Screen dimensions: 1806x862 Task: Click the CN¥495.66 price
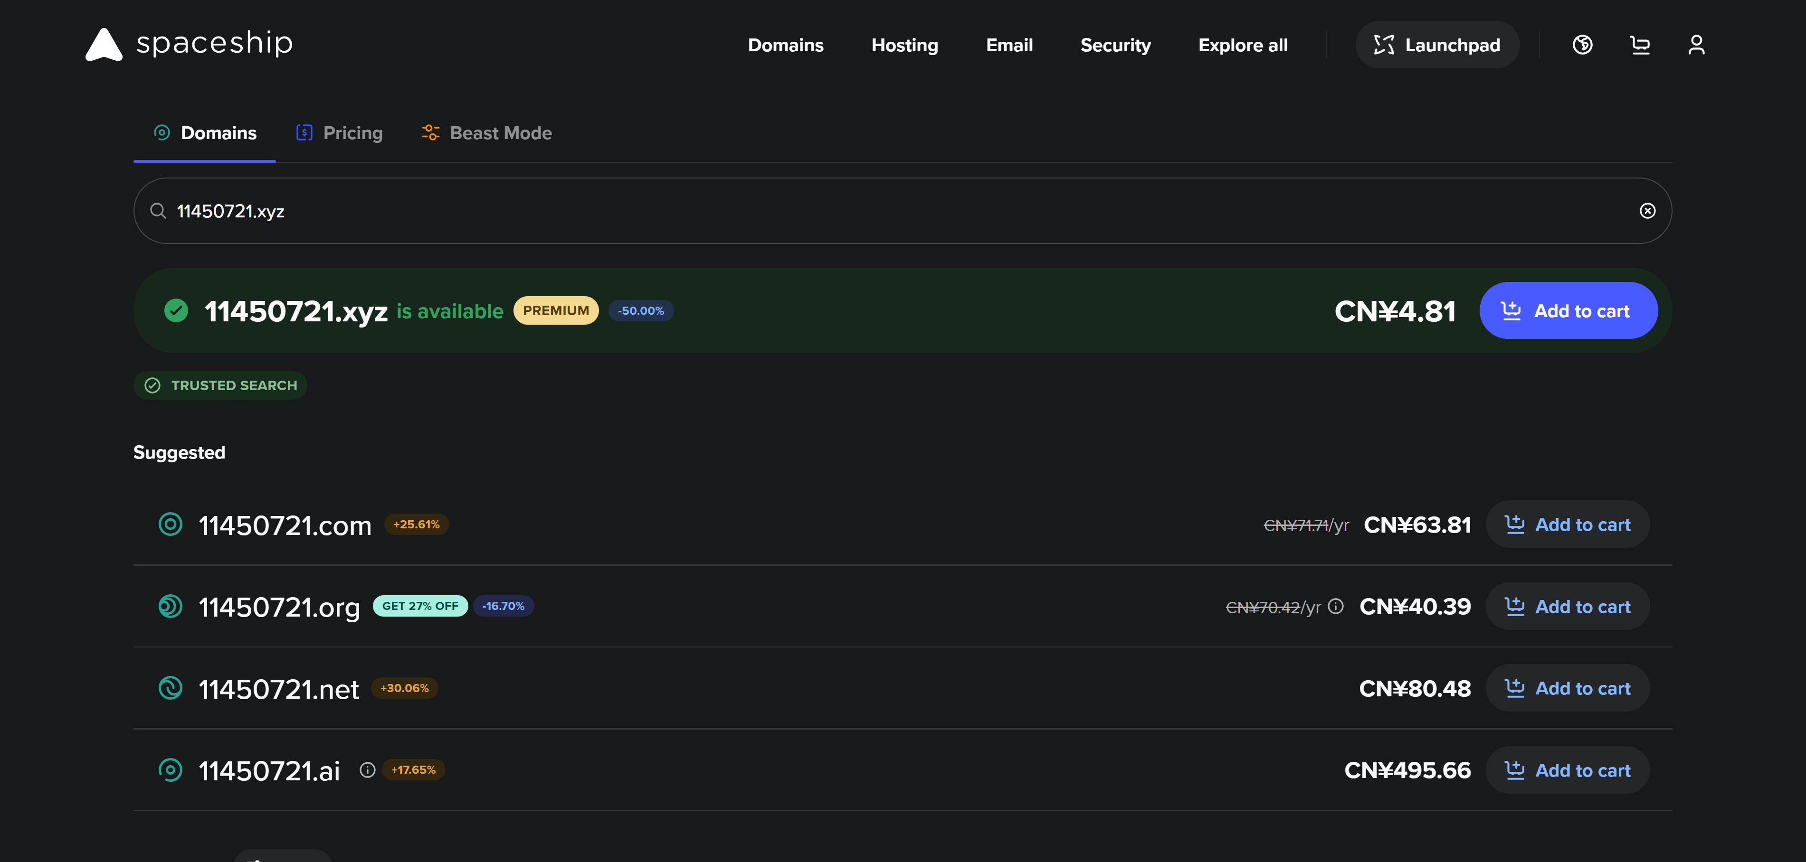point(1407,771)
